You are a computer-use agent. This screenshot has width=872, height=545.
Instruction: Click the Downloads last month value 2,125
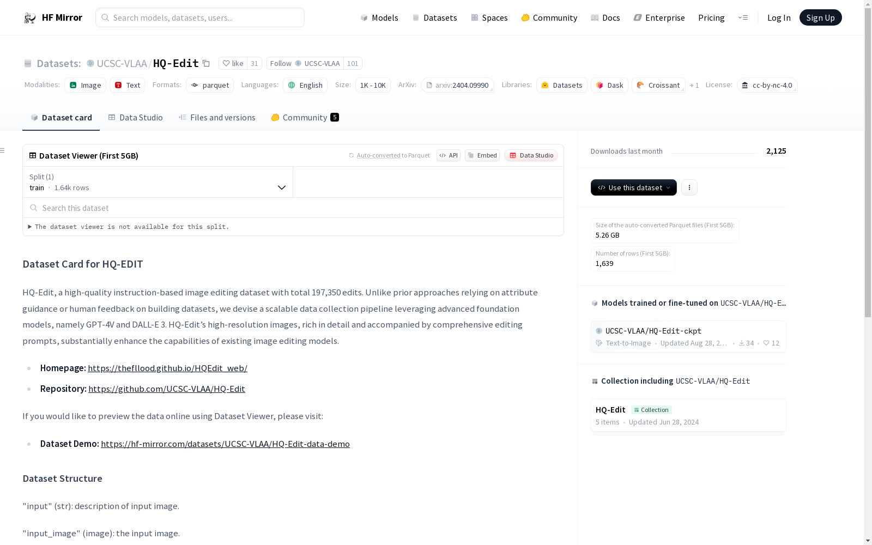(776, 151)
